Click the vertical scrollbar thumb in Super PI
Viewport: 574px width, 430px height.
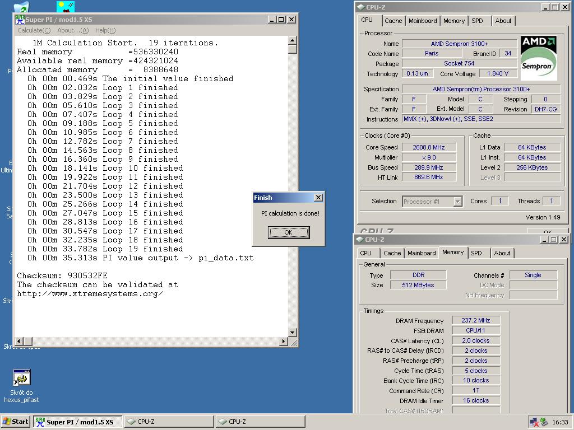[293, 49]
